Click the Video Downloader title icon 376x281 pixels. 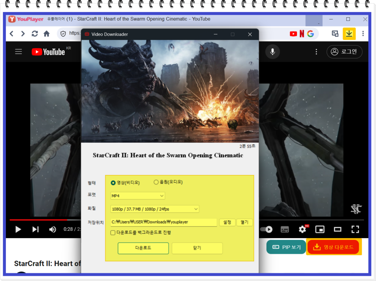click(x=87, y=34)
